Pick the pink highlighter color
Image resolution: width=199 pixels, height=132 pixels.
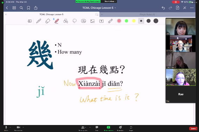coord(119,21)
